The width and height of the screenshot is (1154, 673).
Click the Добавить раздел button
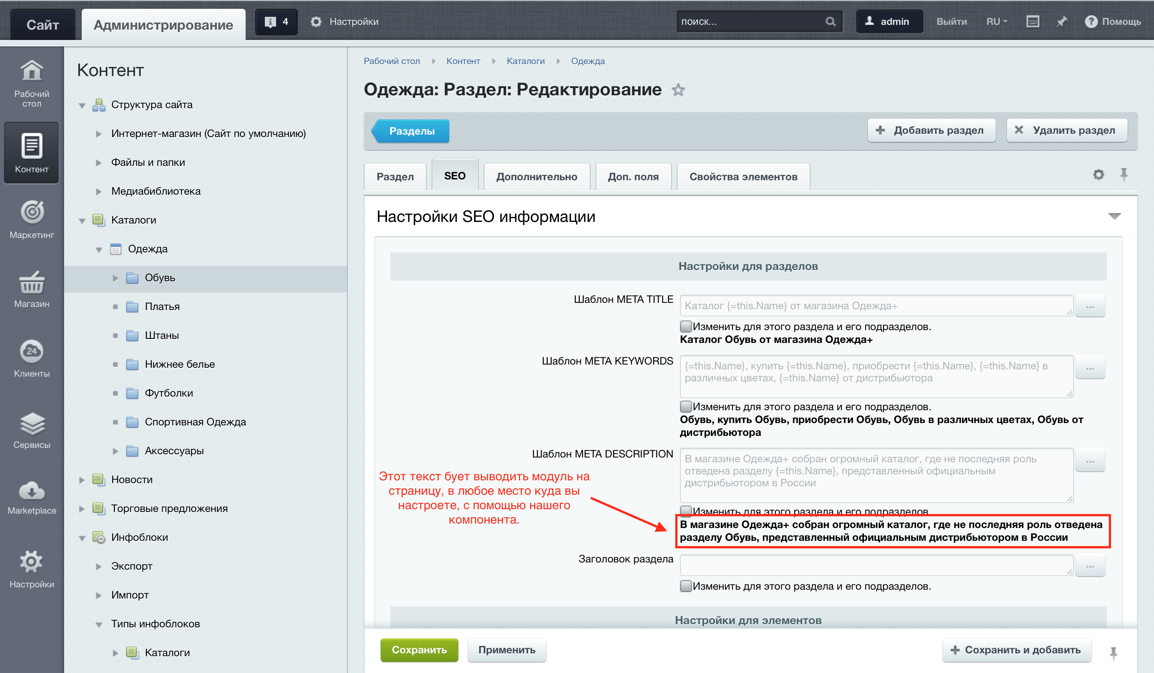pyautogui.click(x=931, y=131)
